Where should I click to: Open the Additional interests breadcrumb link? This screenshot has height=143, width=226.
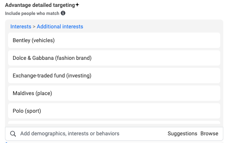pos(60,26)
